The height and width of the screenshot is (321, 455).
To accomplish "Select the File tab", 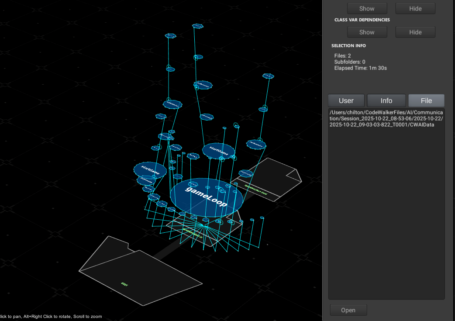I will point(426,100).
